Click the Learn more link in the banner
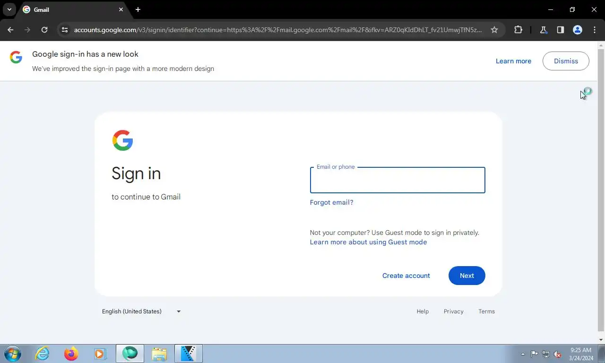605x363 pixels. click(513, 61)
